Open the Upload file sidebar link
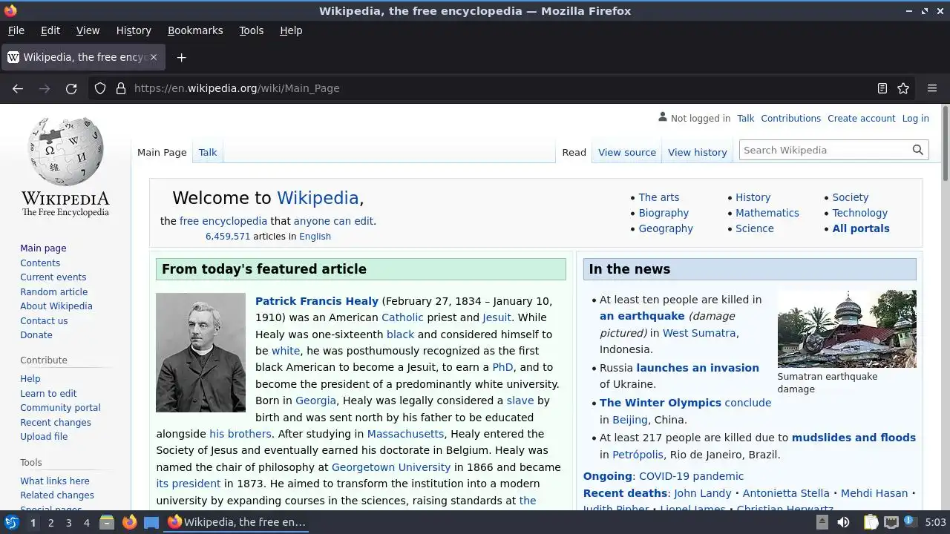 (x=44, y=437)
